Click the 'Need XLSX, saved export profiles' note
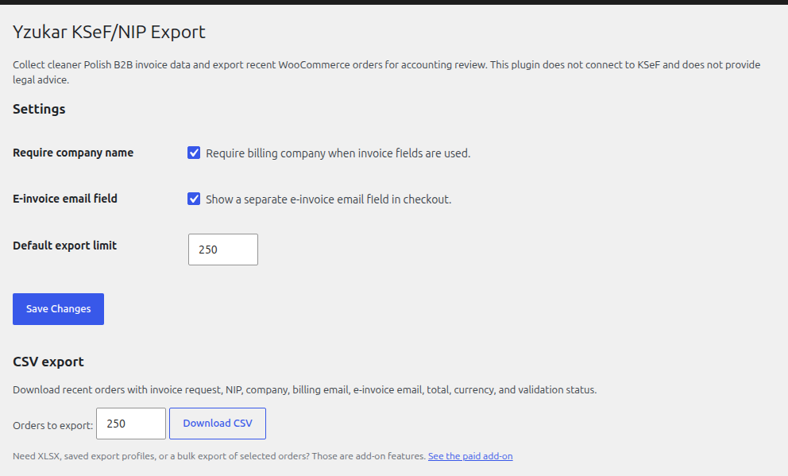Viewport: 788px width, 476px height. (x=219, y=456)
